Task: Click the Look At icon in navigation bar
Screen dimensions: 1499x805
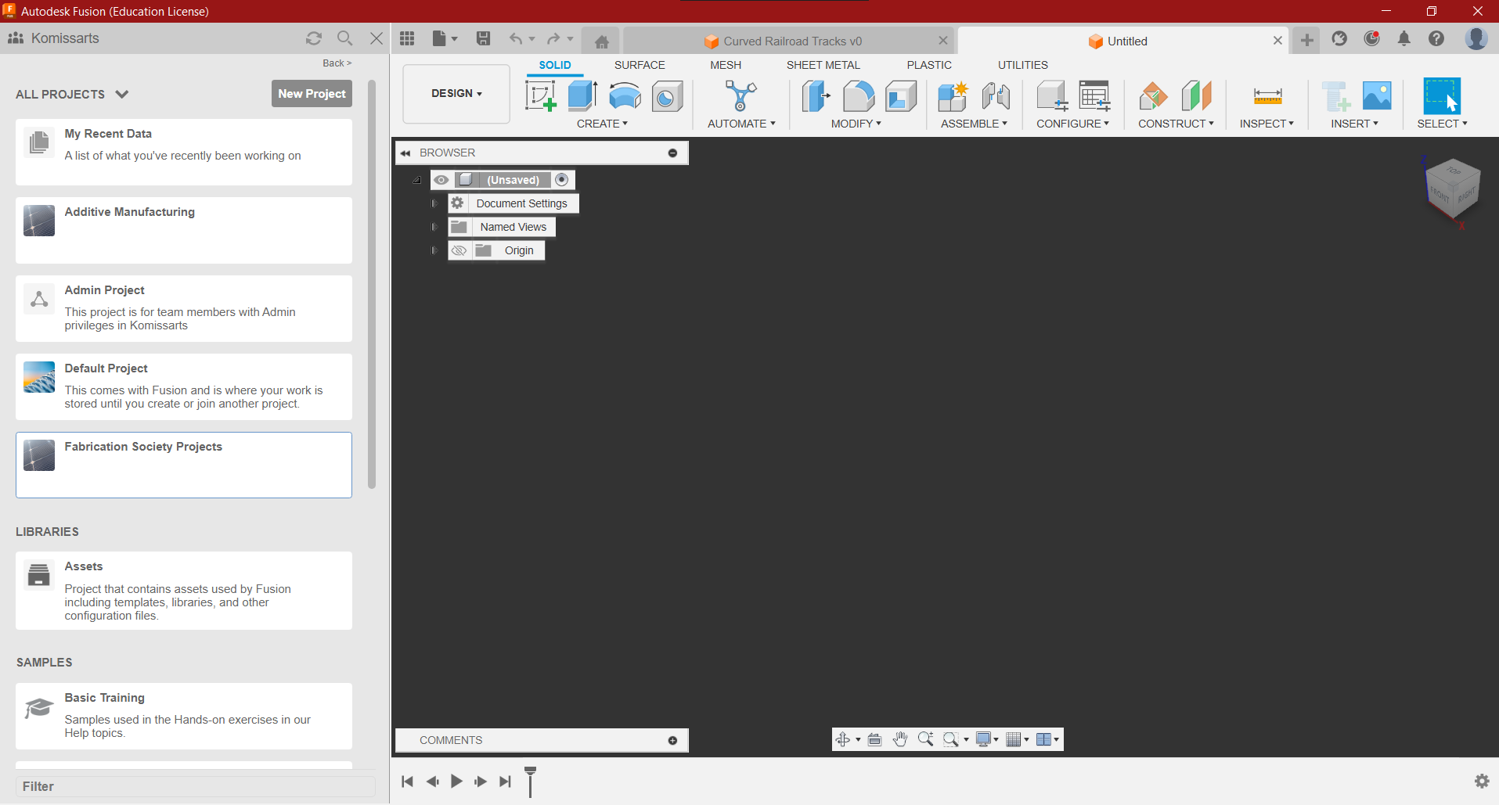Action: tap(874, 739)
